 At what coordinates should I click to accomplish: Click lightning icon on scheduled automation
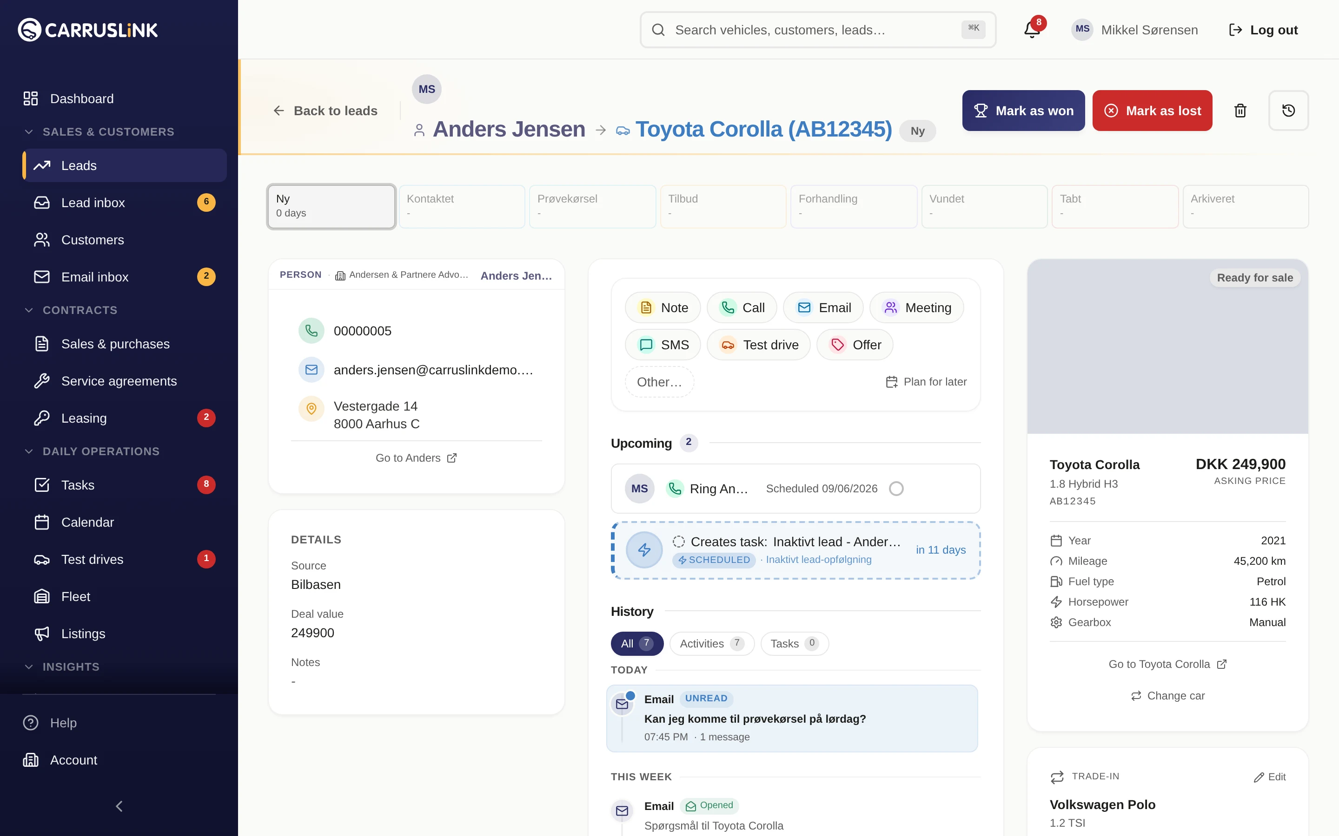pyautogui.click(x=644, y=549)
